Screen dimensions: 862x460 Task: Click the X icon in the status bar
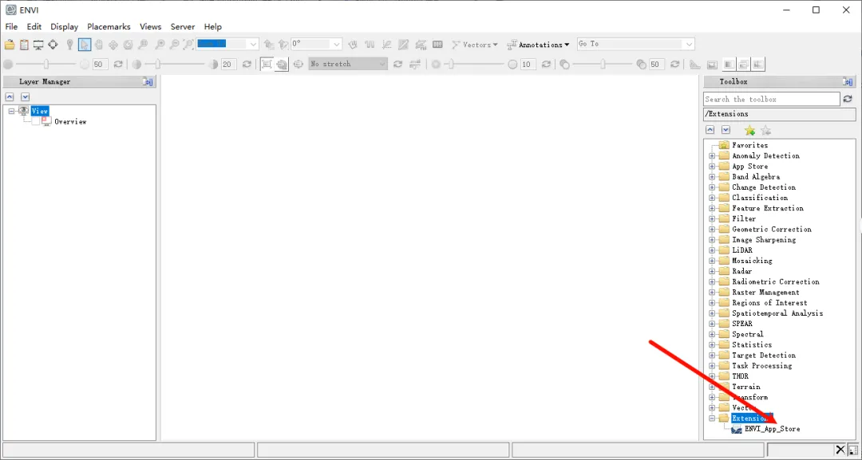point(840,450)
